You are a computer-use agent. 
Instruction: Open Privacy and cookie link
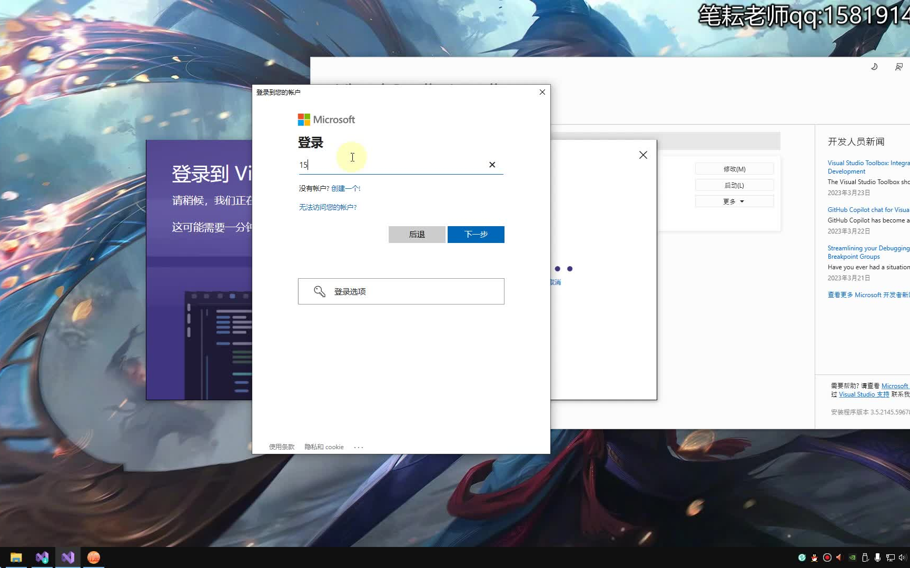pyautogui.click(x=324, y=447)
